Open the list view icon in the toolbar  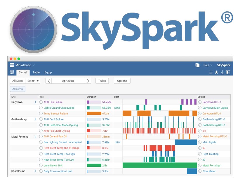tap(211, 72)
